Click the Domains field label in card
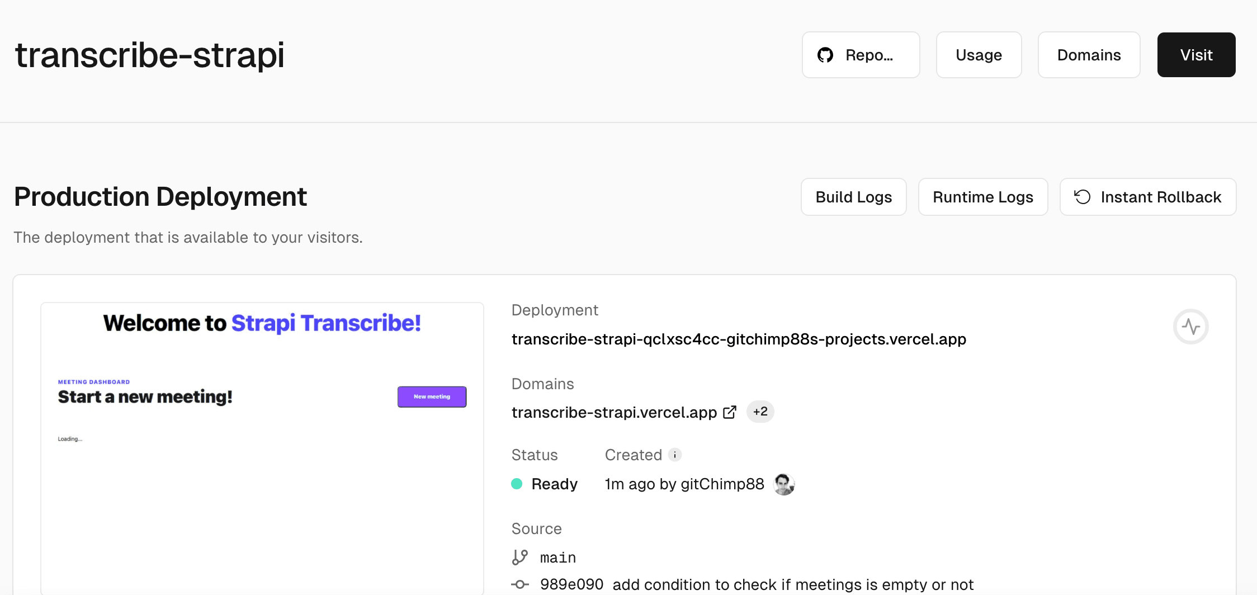The image size is (1257, 595). 542,384
